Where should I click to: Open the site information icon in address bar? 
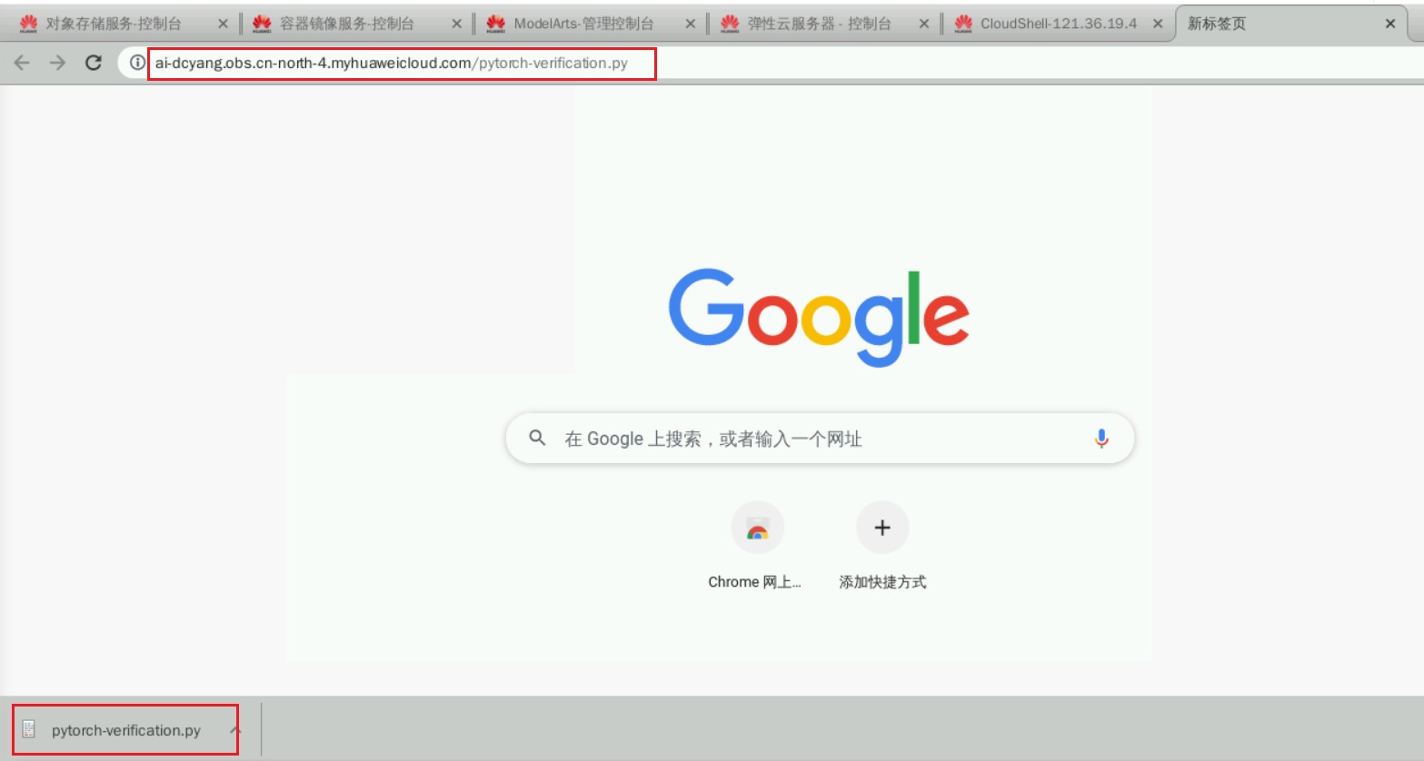click(x=136, y=63)
